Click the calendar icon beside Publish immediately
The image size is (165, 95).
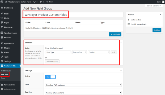click(129, 24)
